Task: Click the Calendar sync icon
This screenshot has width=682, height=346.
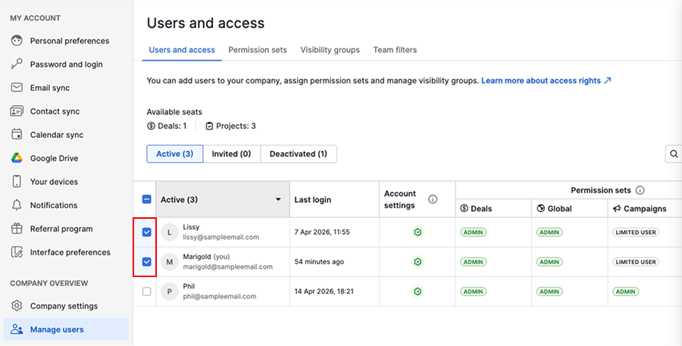Action: tap(17, 135)
